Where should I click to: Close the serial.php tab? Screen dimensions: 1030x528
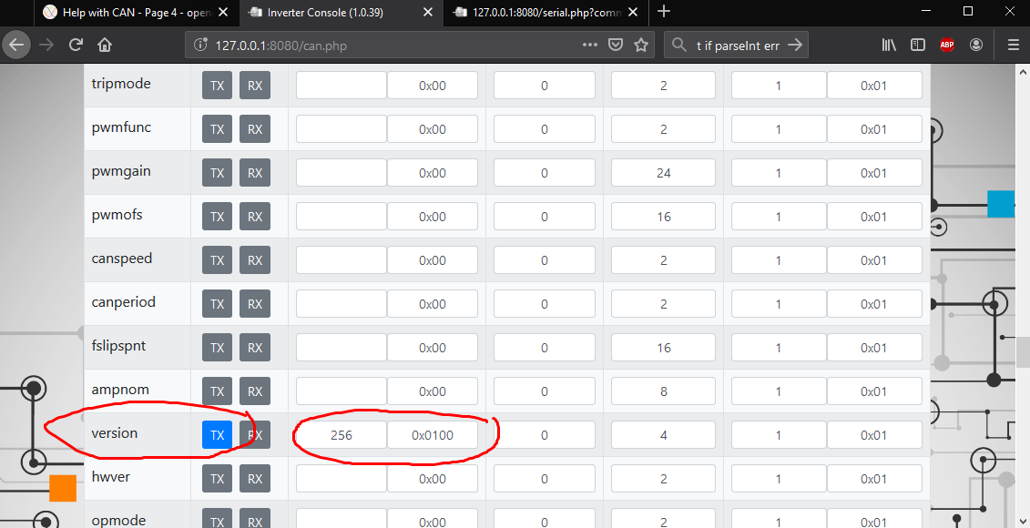[633, 12]
